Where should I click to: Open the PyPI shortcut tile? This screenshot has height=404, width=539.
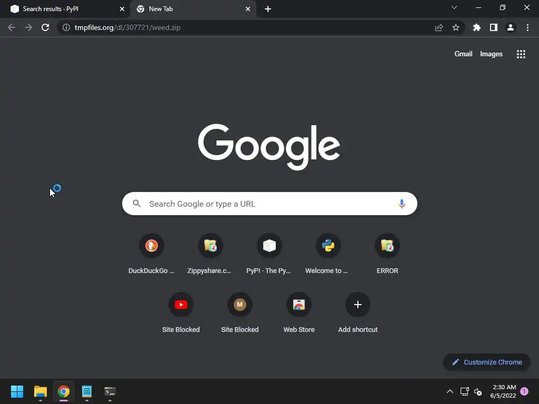point(269,254)
